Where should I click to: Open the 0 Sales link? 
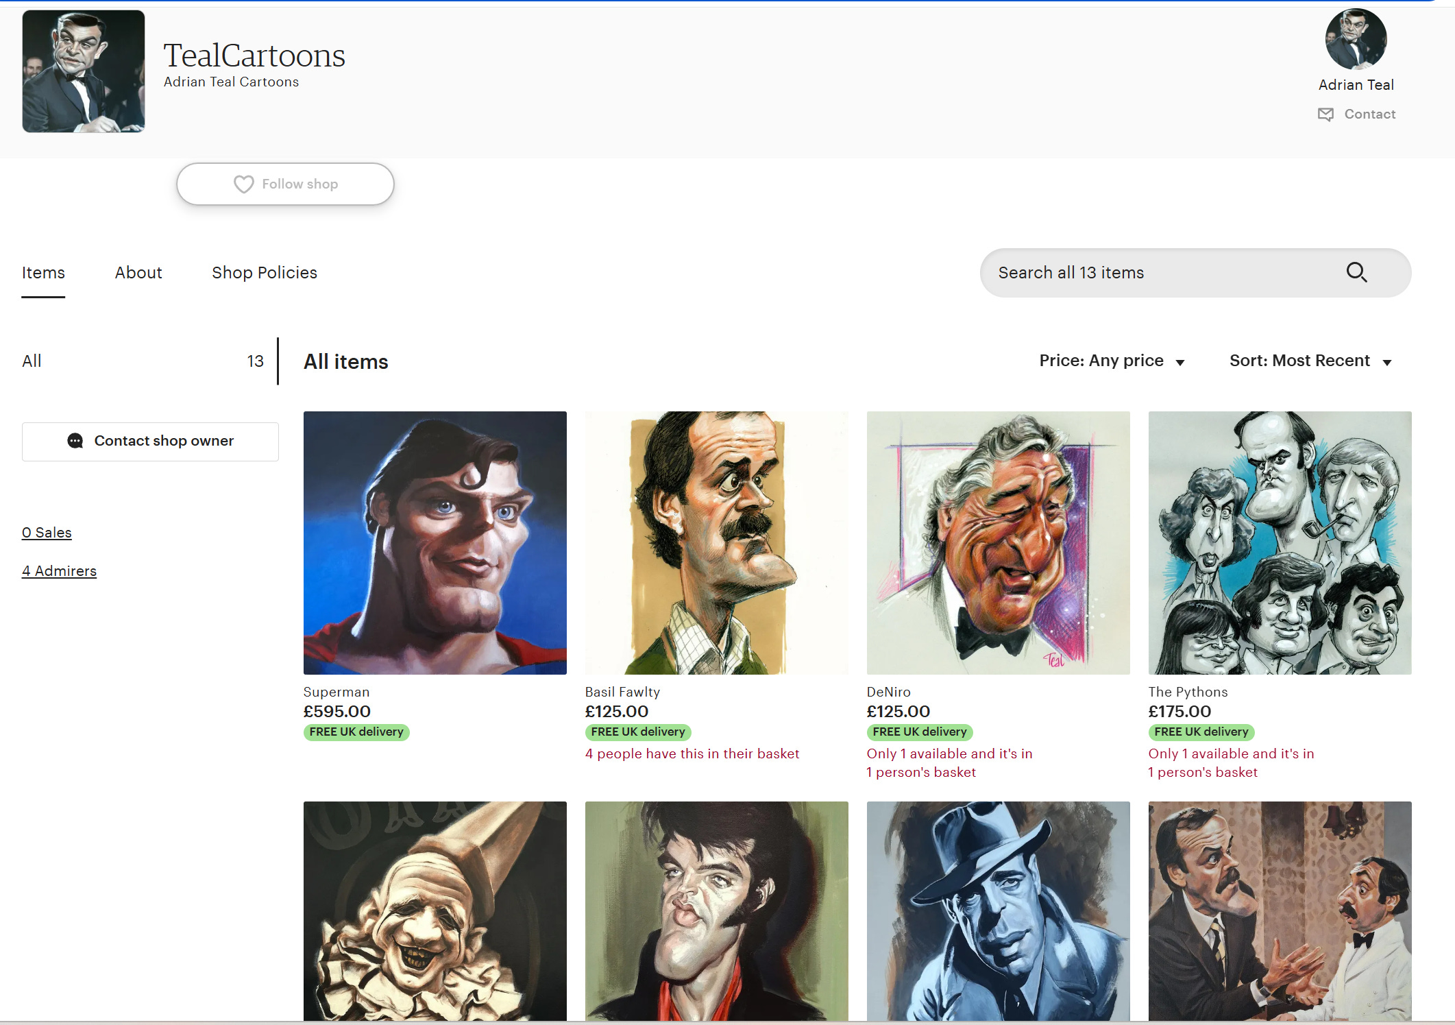(x=47, y=533)
